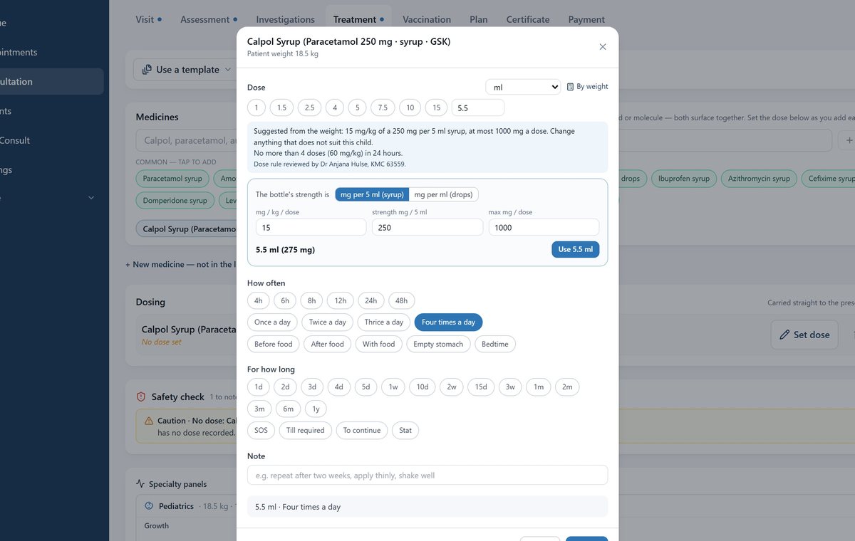
Task: Open the Certificate tab
Action: [528, 19]
